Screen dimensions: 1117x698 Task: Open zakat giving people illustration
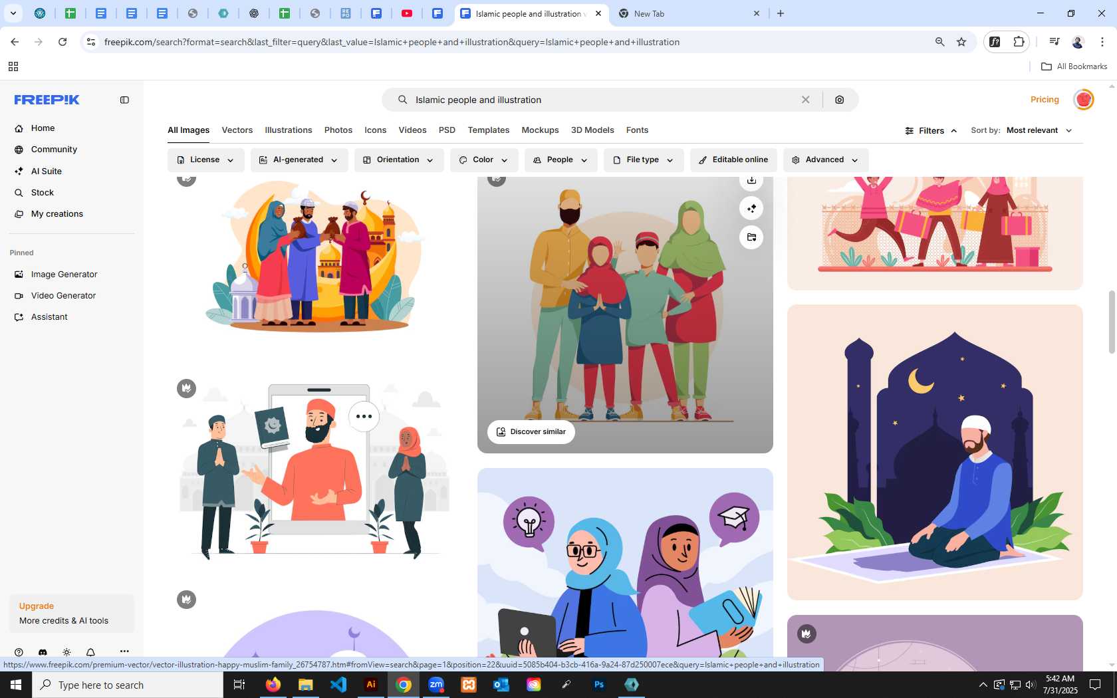point(314,259)
